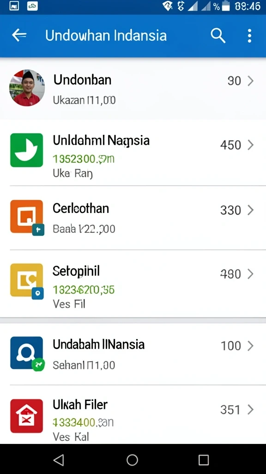The image size is (266, 474).
Task: Expand chevron beside 100 count
Action: tap(251, 346)
